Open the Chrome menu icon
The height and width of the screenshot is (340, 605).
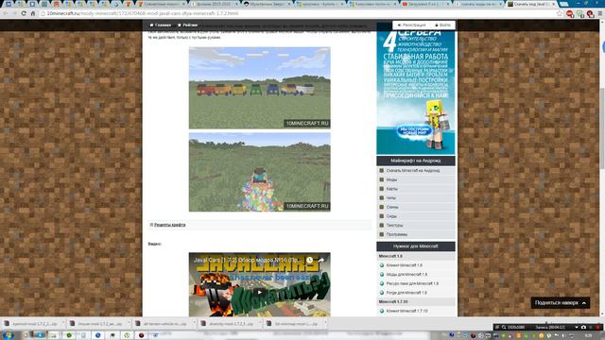600,13
